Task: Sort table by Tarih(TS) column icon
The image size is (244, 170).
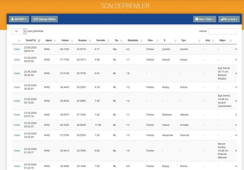Action: point(39,40)
